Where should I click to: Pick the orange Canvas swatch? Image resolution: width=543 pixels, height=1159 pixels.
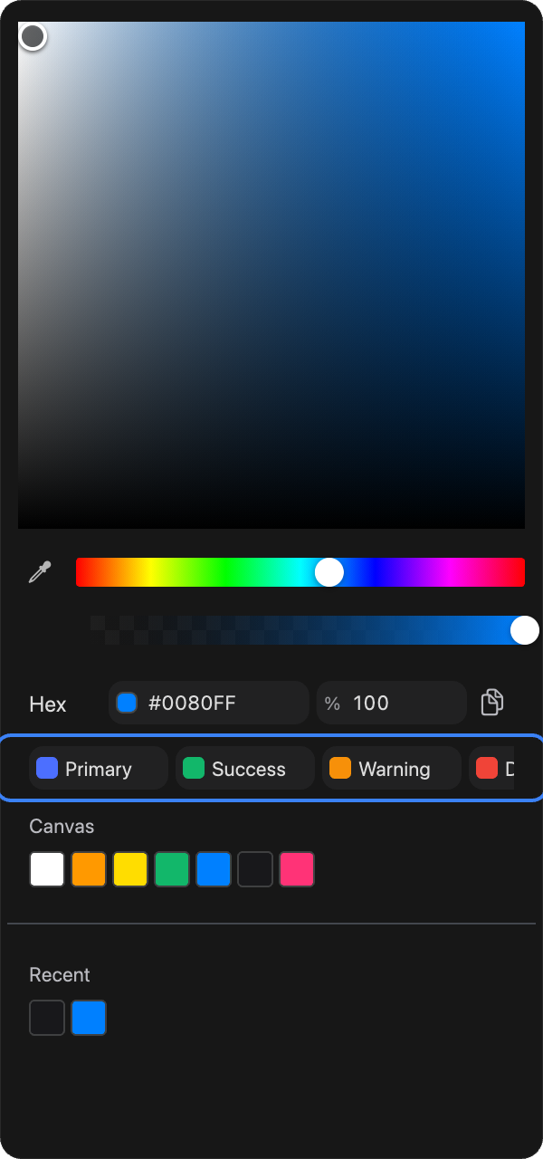[89, 869]
